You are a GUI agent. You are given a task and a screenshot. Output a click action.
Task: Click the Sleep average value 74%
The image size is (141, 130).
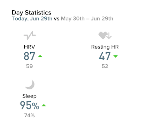point(30,116)
